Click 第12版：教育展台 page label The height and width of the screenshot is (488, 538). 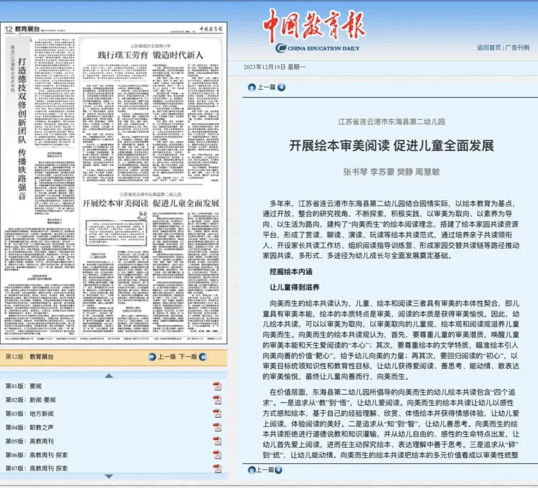click(29, 357)
